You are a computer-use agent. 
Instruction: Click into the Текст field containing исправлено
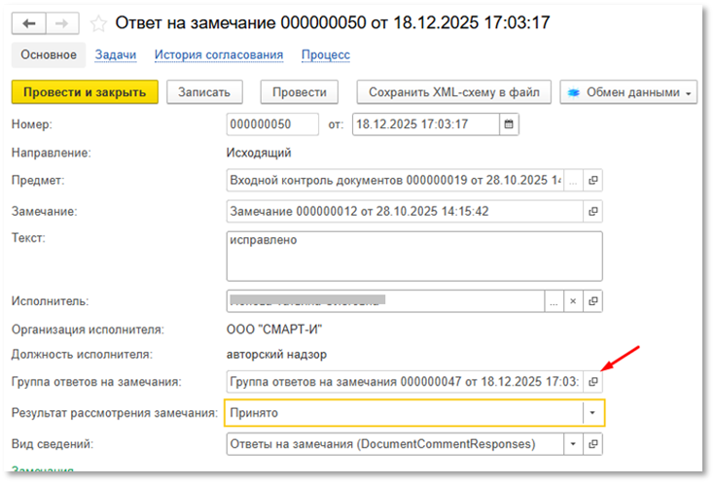tap(413, 256)
